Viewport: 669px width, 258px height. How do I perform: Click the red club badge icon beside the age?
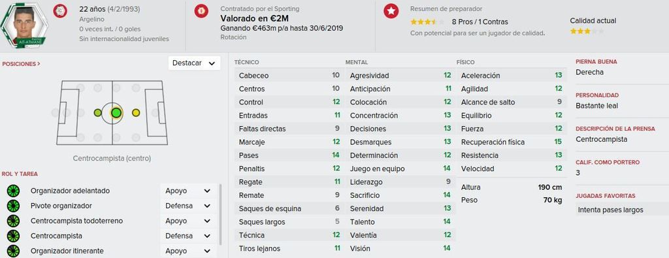tap(60, 10)
